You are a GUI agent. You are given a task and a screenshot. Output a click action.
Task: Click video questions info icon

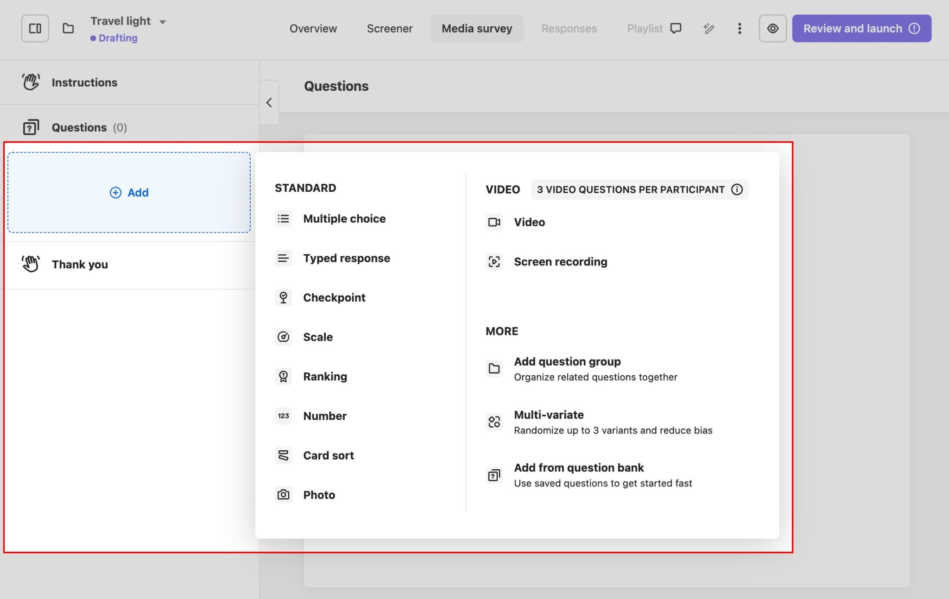(x=737, y=189)
